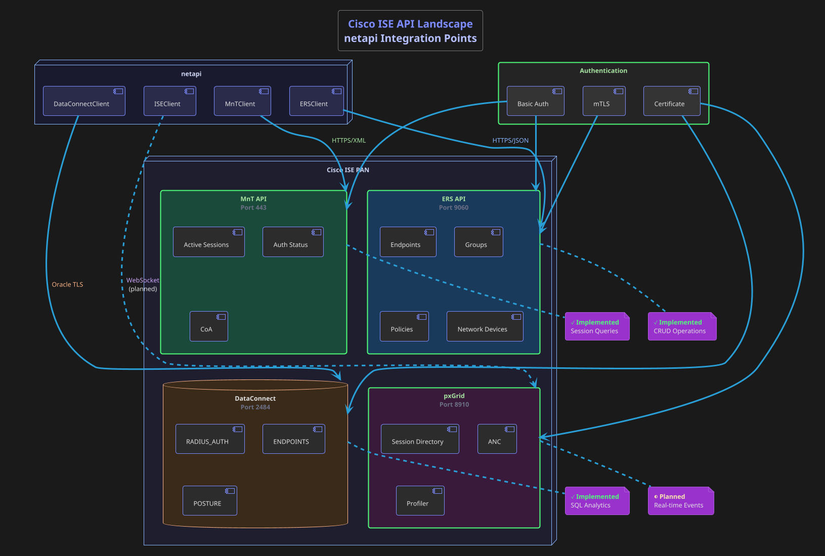825x556 pixels.
Task: Click the ERSClient component icon
Action: (336, 91)
